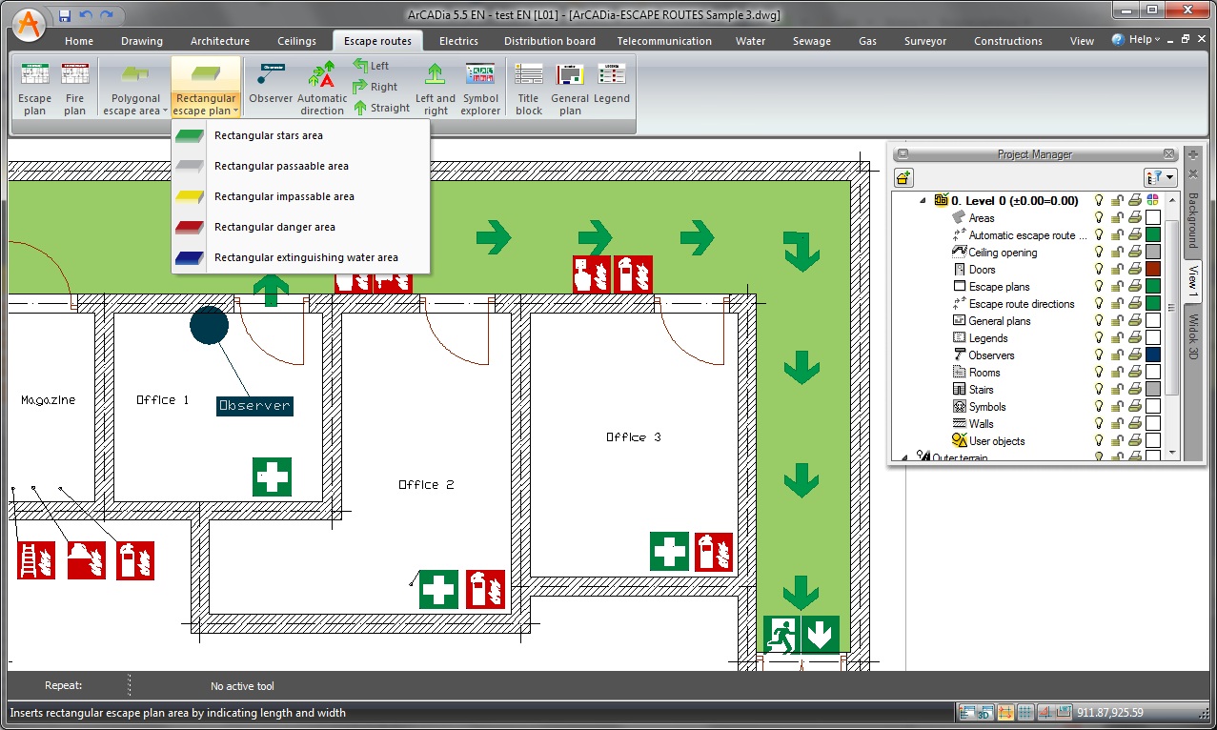
Task: Select the Widok 3D side tab
Action: [1192, 340]
